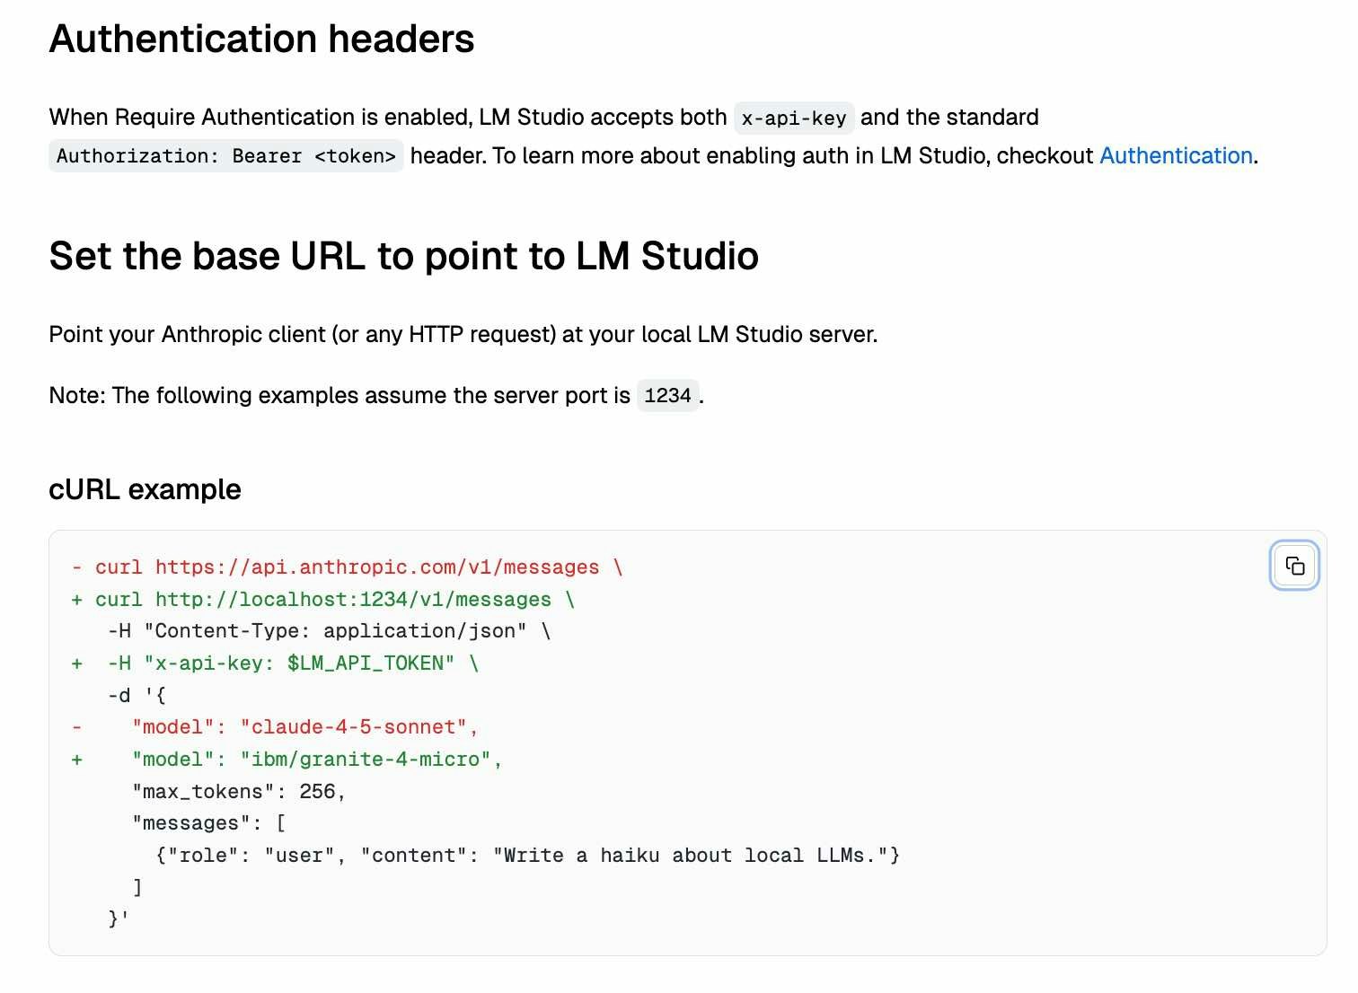Click the 'Note: The following examples' sentence
This screenshot has height=993, width=1358.
[x=376, y=396]
